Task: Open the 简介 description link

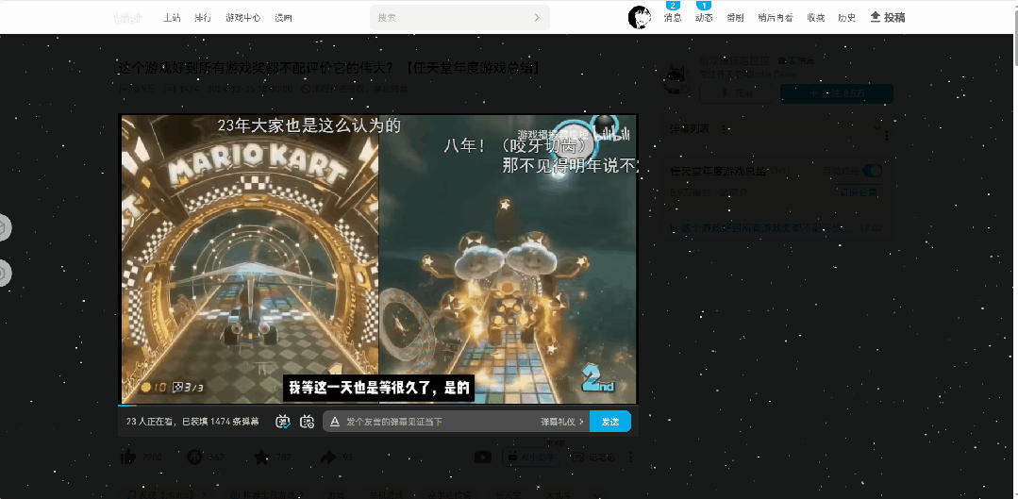Action: pos(734,192)
